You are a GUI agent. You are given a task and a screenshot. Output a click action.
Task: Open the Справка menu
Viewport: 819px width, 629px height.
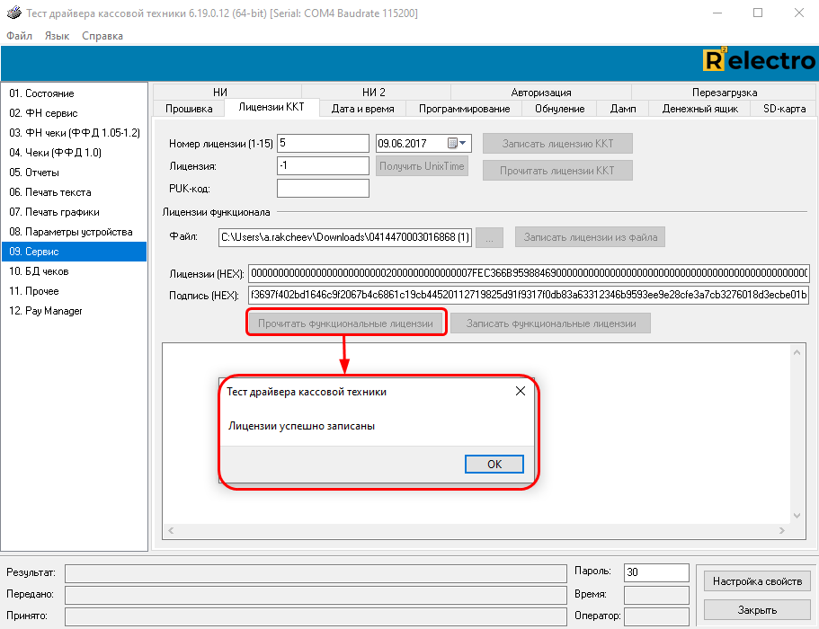[x=102, y=36]
